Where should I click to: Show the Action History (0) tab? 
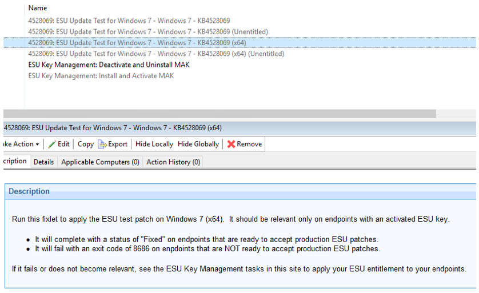[x=173, y=162]
